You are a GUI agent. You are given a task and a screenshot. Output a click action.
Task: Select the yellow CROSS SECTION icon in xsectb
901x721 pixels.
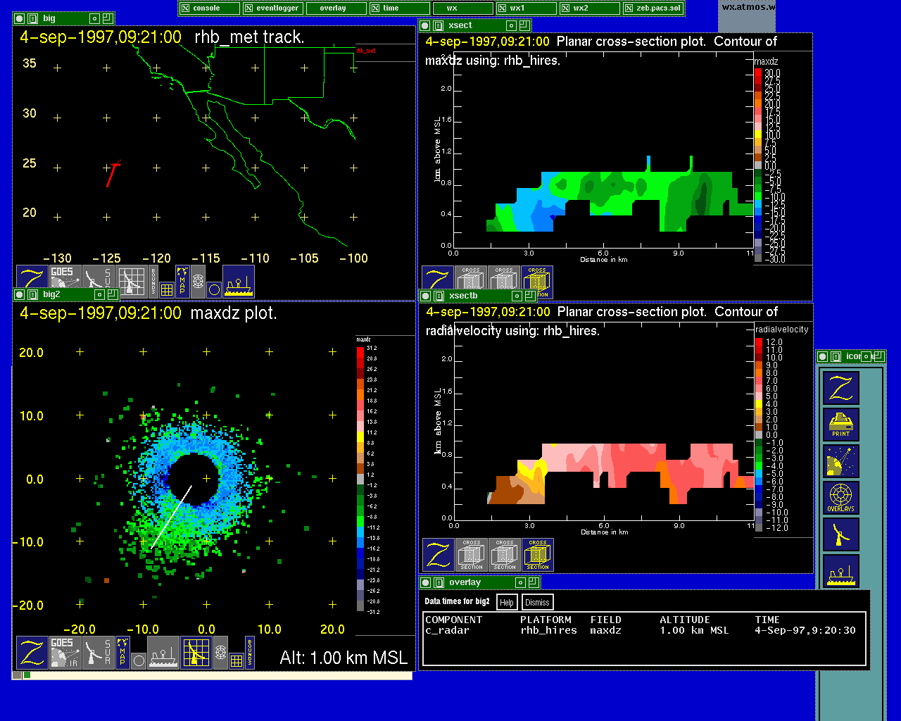pos(537,555)
